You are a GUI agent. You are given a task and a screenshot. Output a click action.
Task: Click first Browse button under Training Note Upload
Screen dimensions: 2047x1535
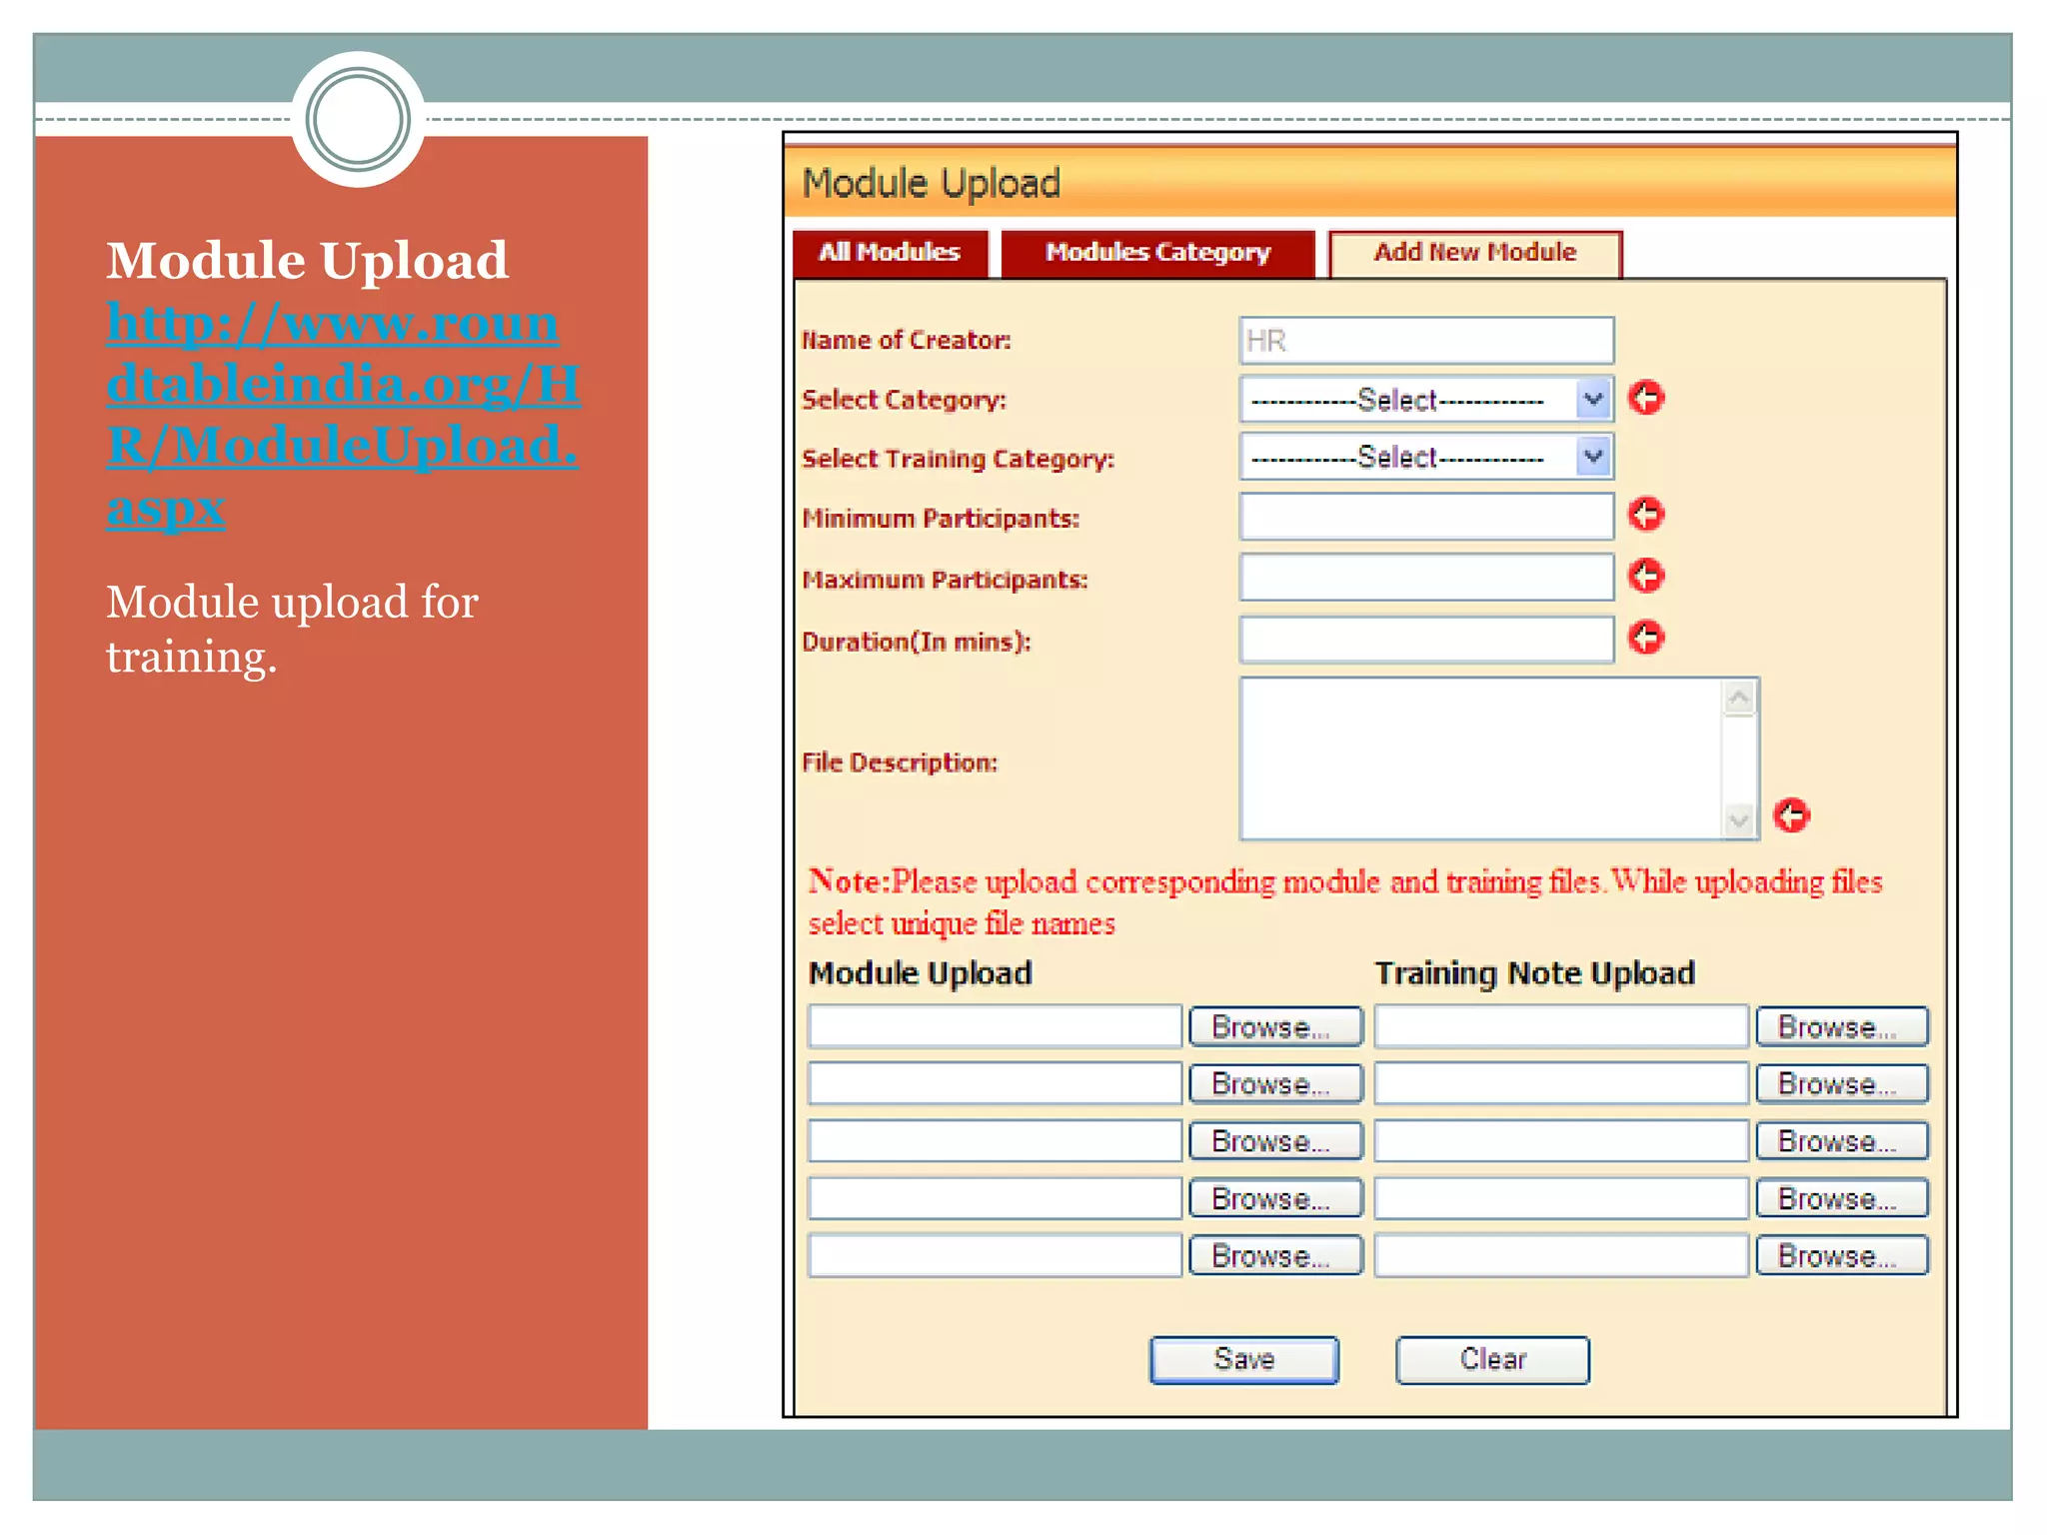tap(1842, 1026)
